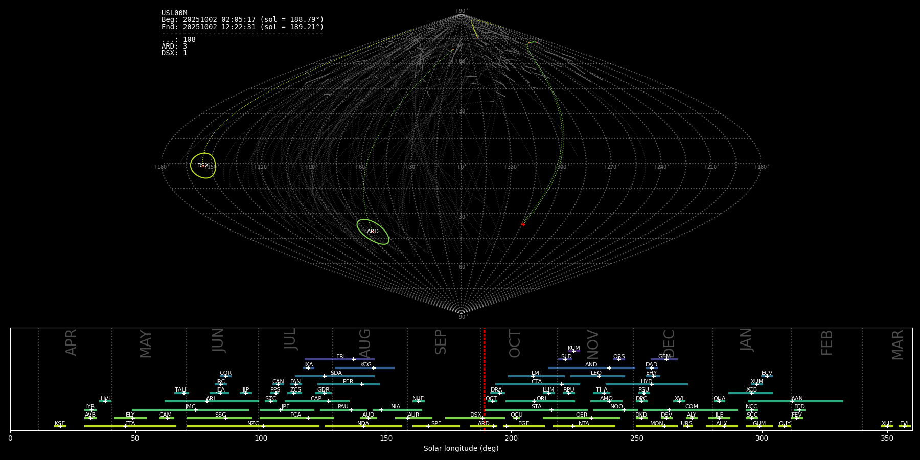920x460 pixels.
Task: Click the -90° label below the sky map
Action: pyautogui.click(x=461, y=317)
